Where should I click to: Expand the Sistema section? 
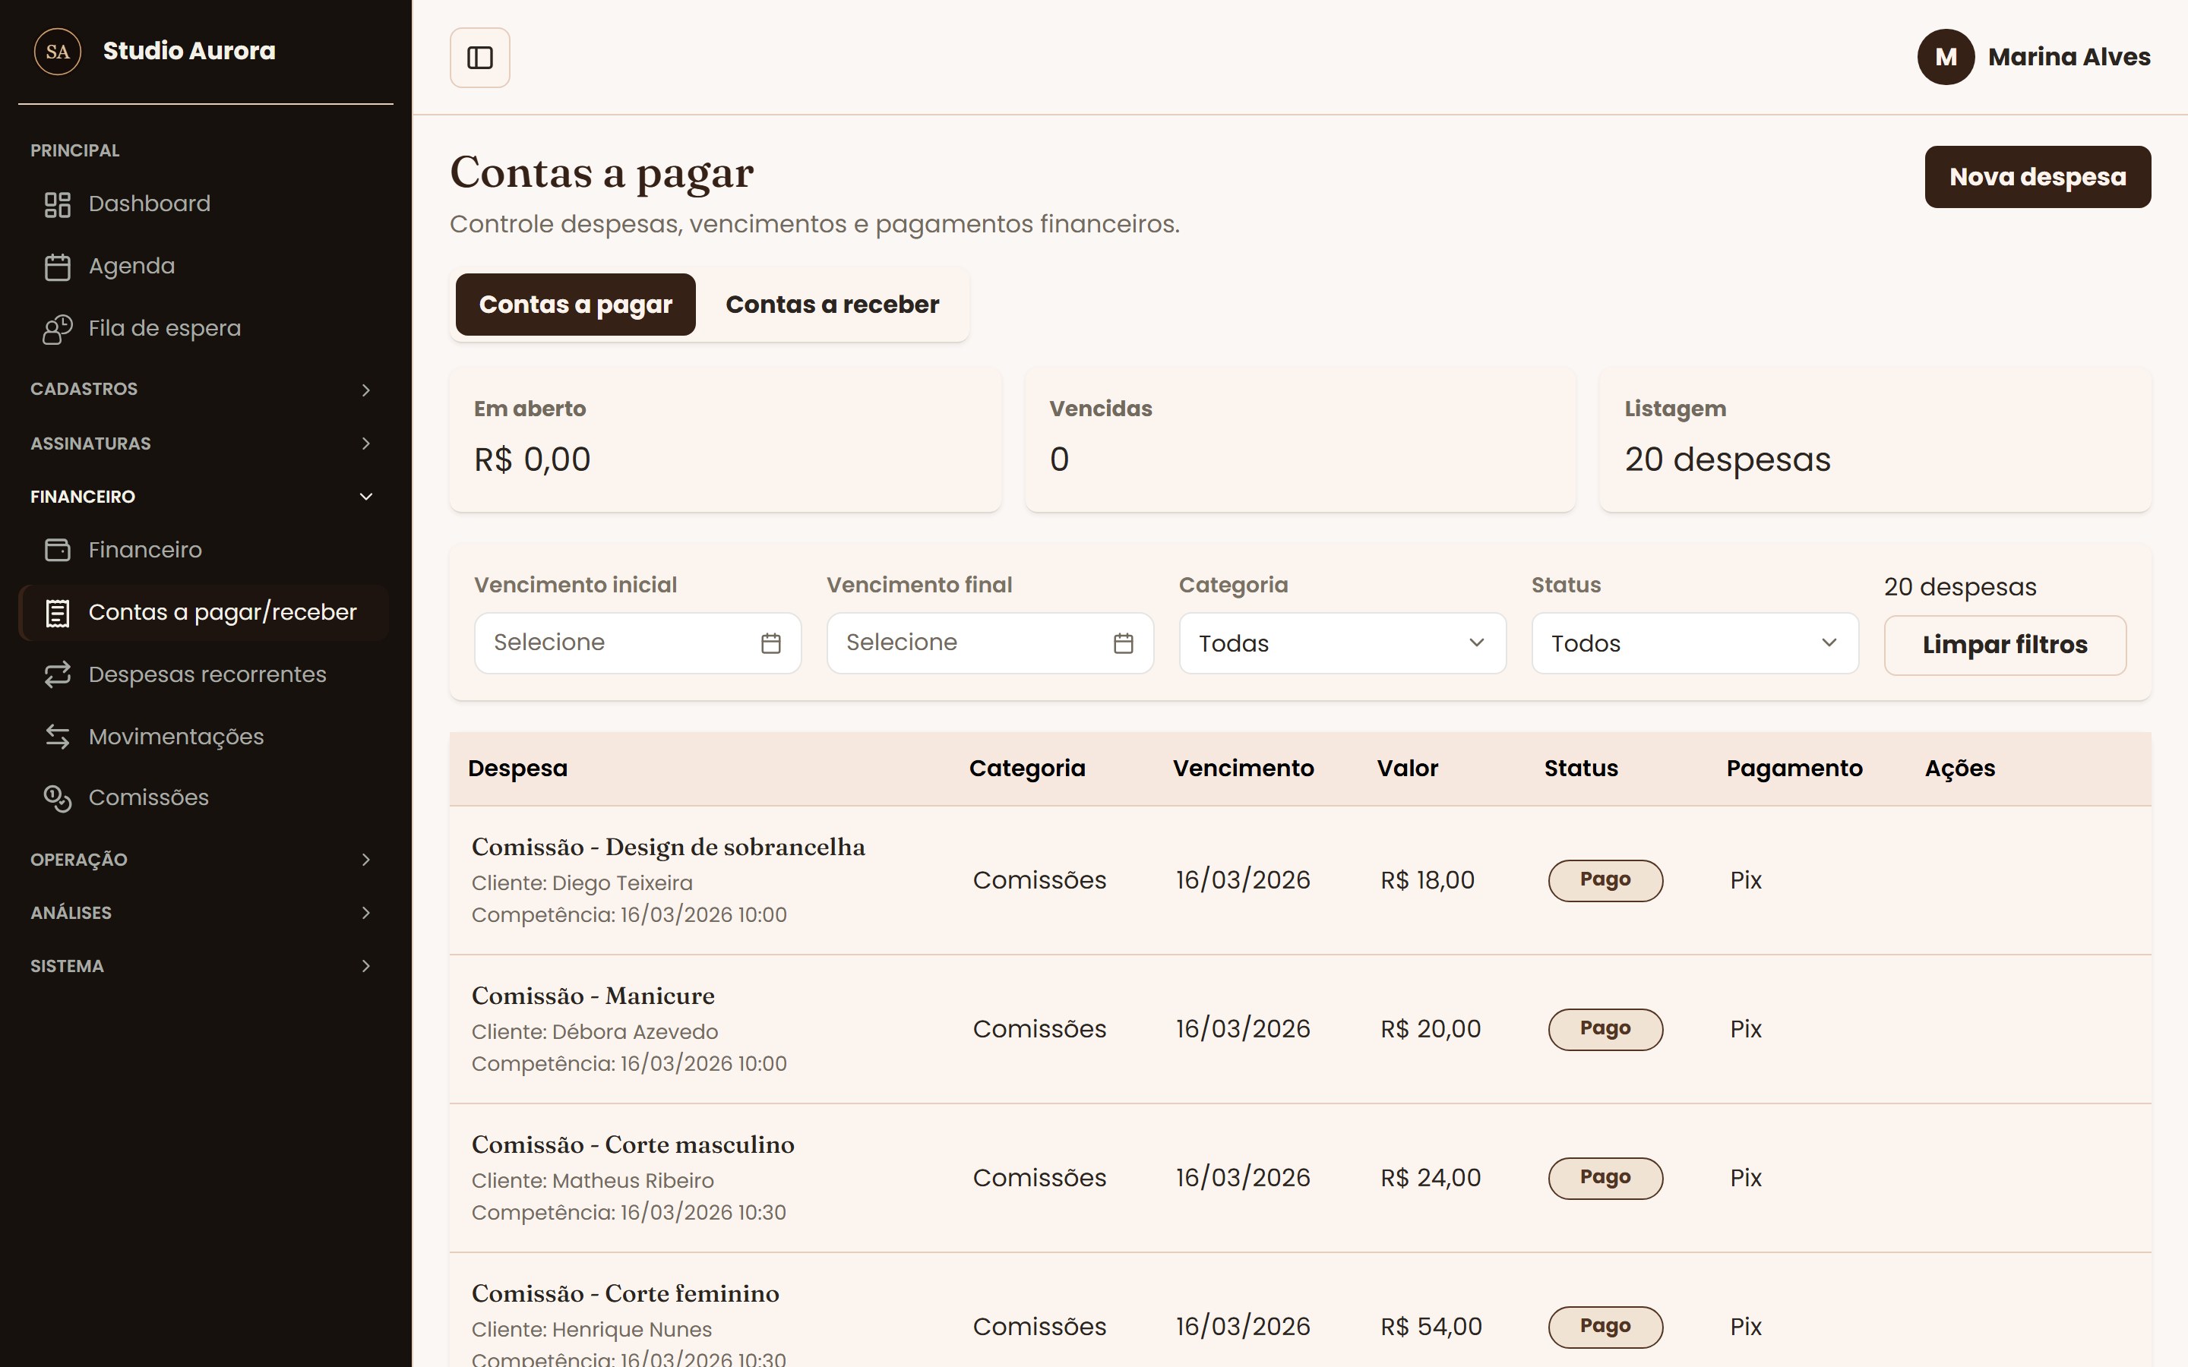point(204,967)
